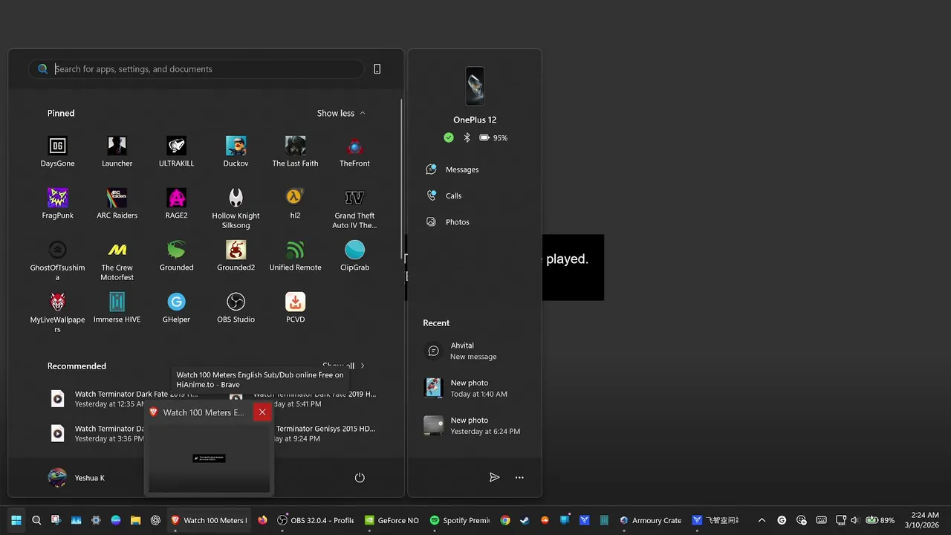Open ARC Raiders pinned icon
The image size is (951, 535).
click(117, 204)
